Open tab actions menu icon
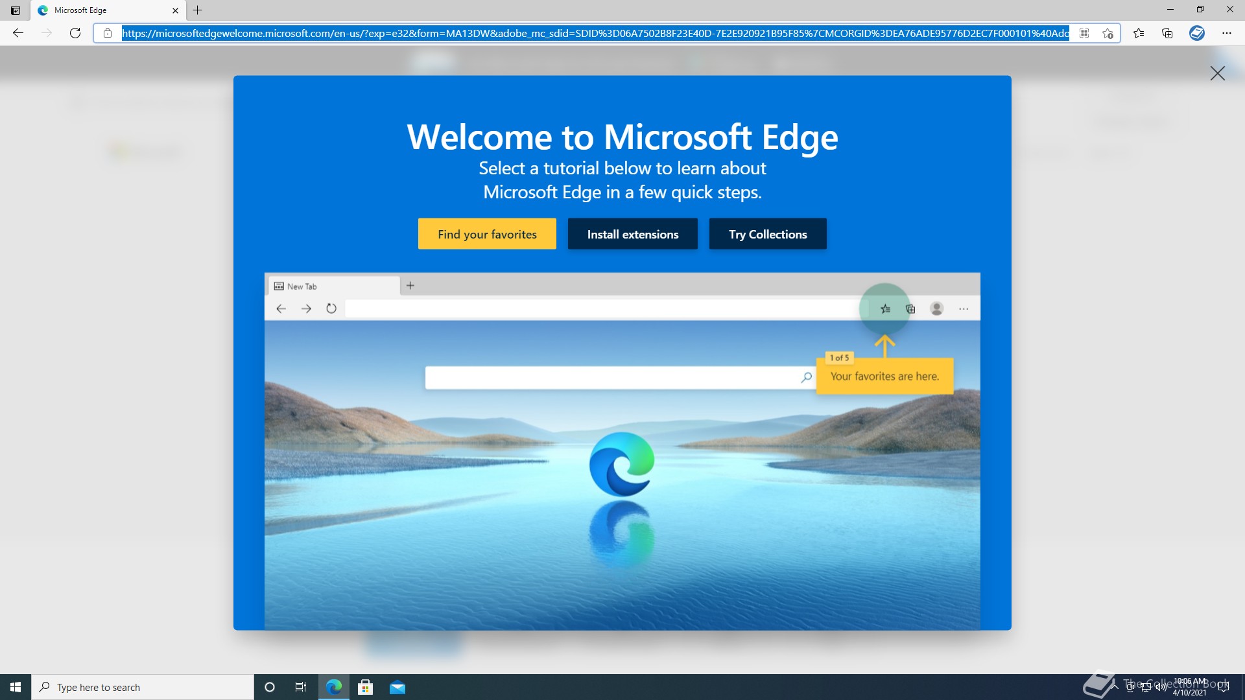 (16, 10)
